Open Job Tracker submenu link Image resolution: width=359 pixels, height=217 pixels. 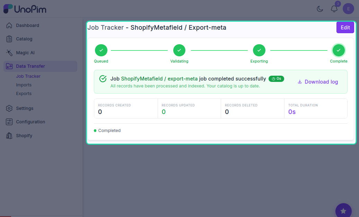point(28,76)
